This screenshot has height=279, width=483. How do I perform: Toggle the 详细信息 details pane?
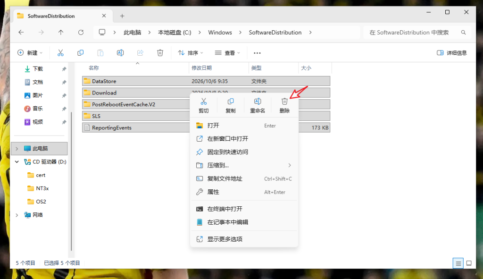point(452,53)
